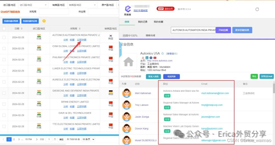Click the purple E logo 易查查
Screen dimensions: 275x145
click(x=128, y=9)
